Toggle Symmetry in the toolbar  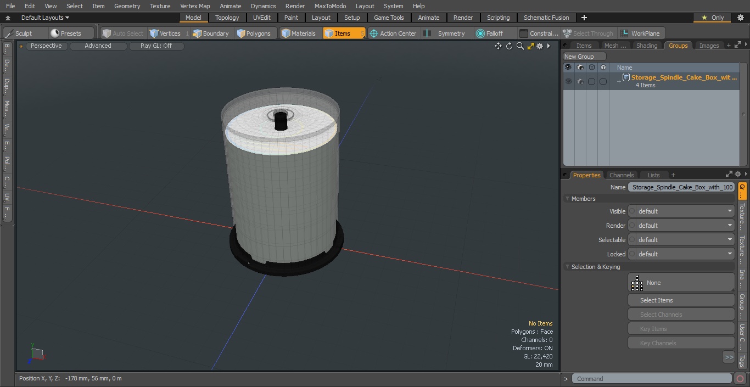445,33
